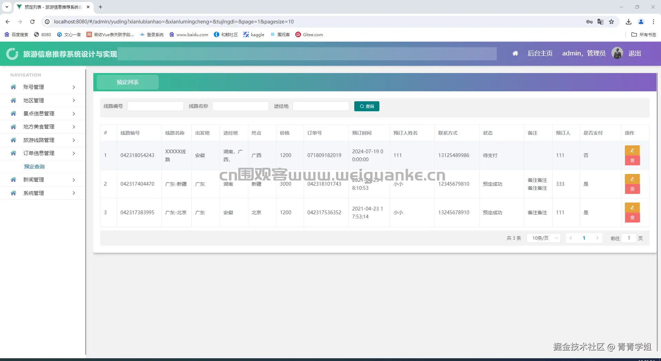
Task: Click the translate page icon
Action: (x=600, y=22)
